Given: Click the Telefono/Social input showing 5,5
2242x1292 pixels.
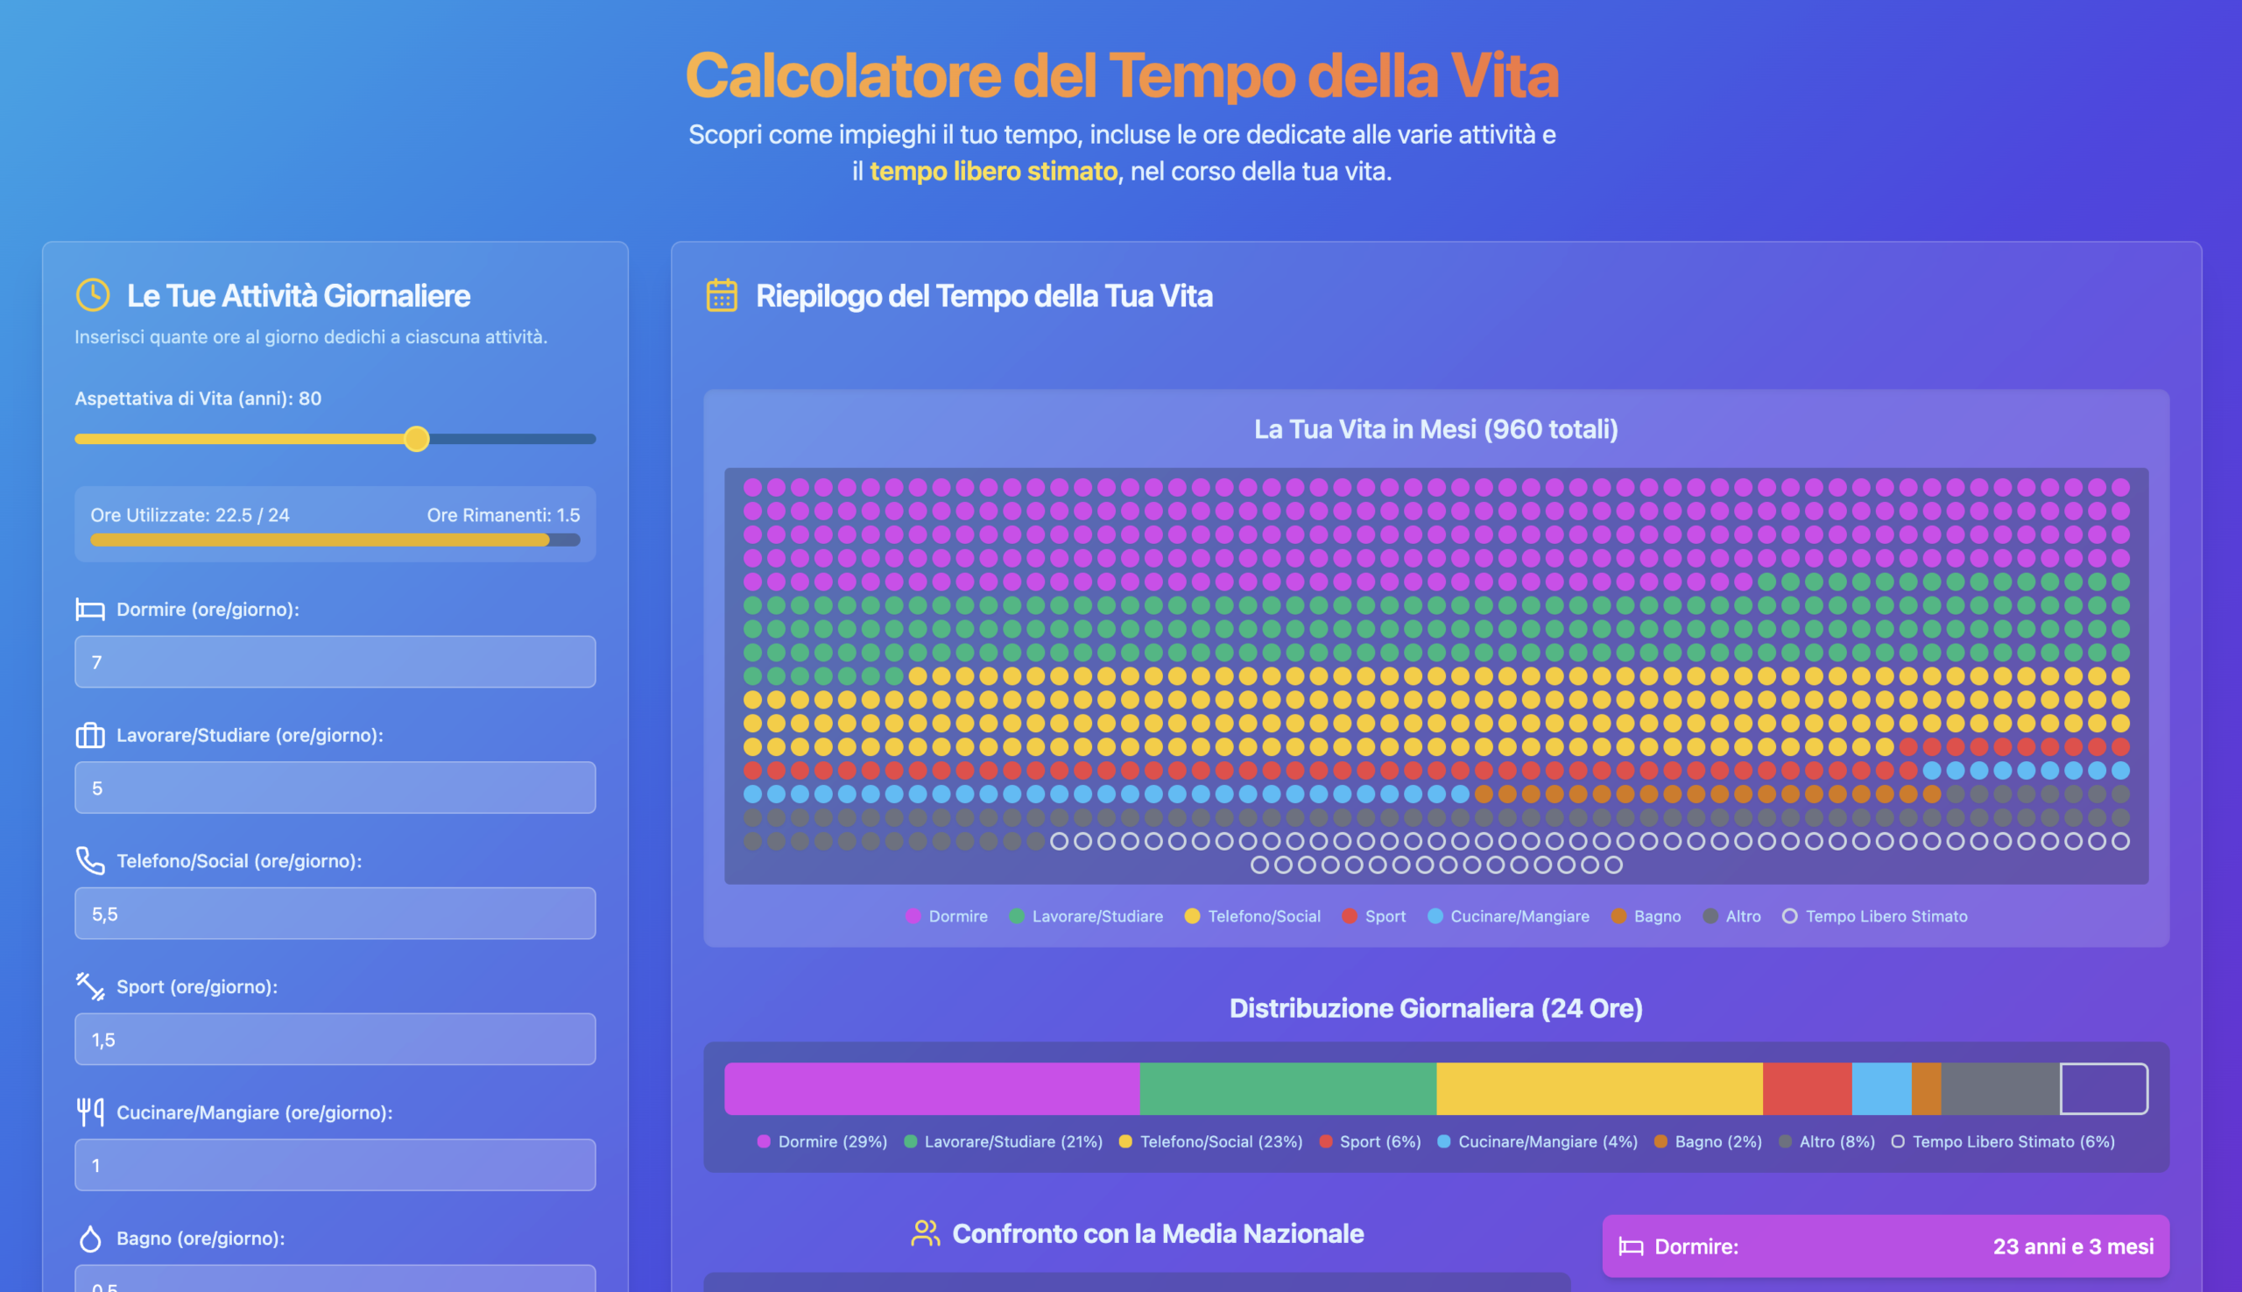Looking at the screenshot, I should pos(335,914).
